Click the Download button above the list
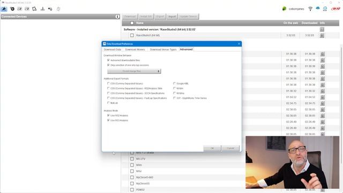 130,17
